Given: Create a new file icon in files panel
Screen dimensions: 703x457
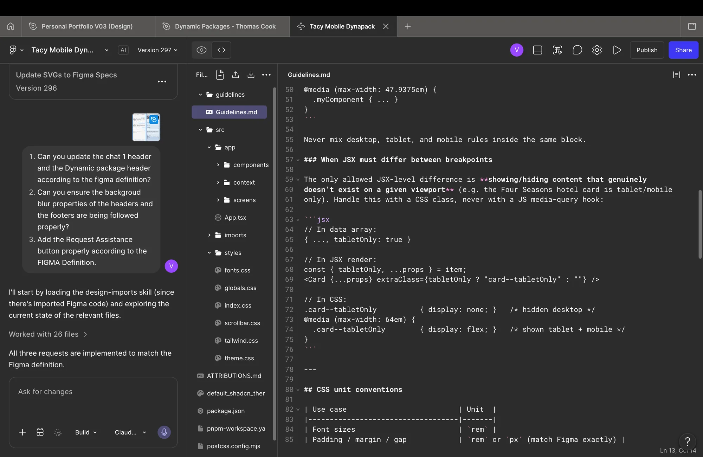Looking at the screenshot, I should click(x=220, y=75).
